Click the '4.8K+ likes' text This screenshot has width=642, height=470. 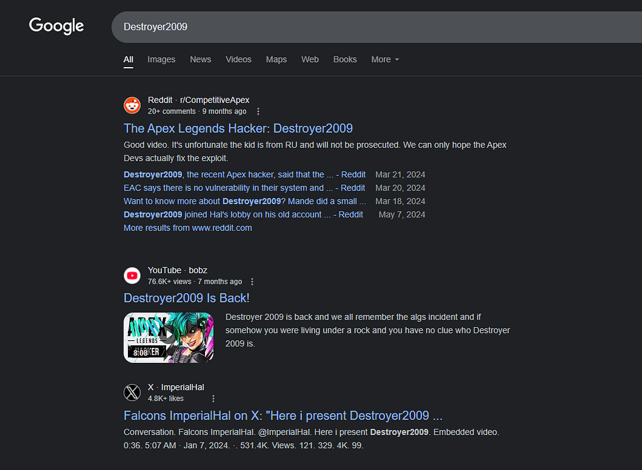166,399
